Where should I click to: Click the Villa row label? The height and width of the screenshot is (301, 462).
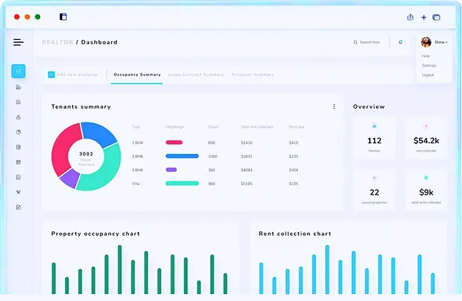[136, 184]
